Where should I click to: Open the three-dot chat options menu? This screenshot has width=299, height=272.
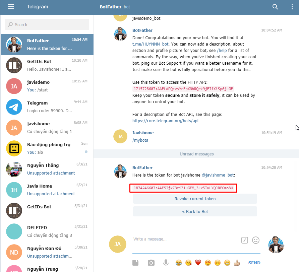[x=292, y=7]
